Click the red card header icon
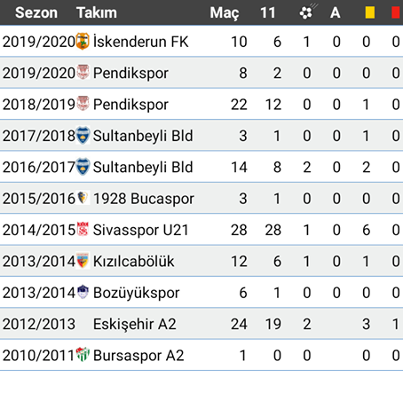Viewport: 403px width, 393px height. click(396, 12)
